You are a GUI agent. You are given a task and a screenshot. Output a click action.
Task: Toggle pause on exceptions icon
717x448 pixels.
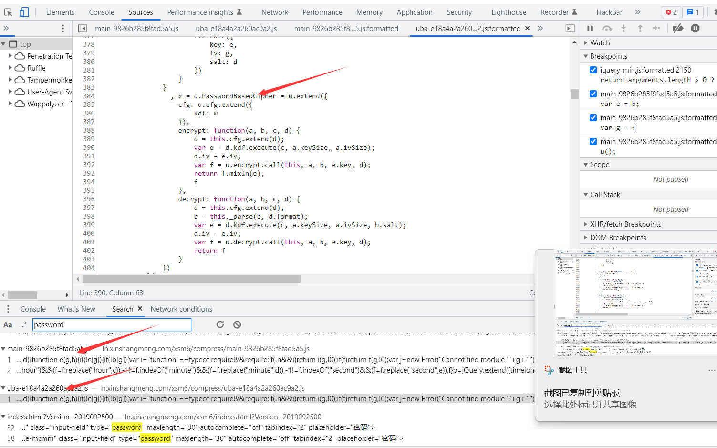pyautogui.click(x=696, y=28)
